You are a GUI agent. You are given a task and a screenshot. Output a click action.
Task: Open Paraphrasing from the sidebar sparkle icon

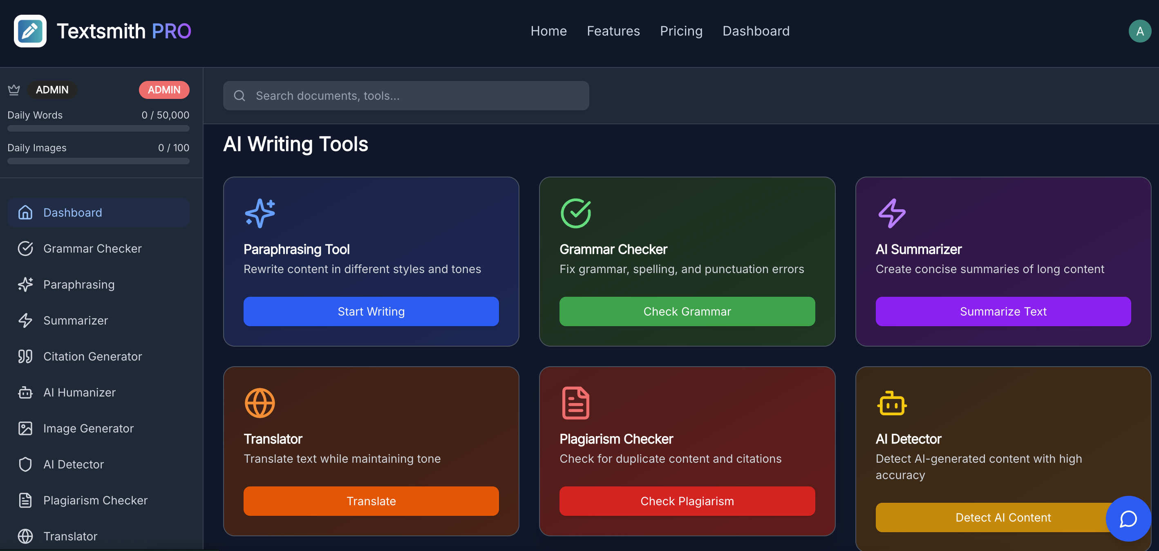coord(26,284)
